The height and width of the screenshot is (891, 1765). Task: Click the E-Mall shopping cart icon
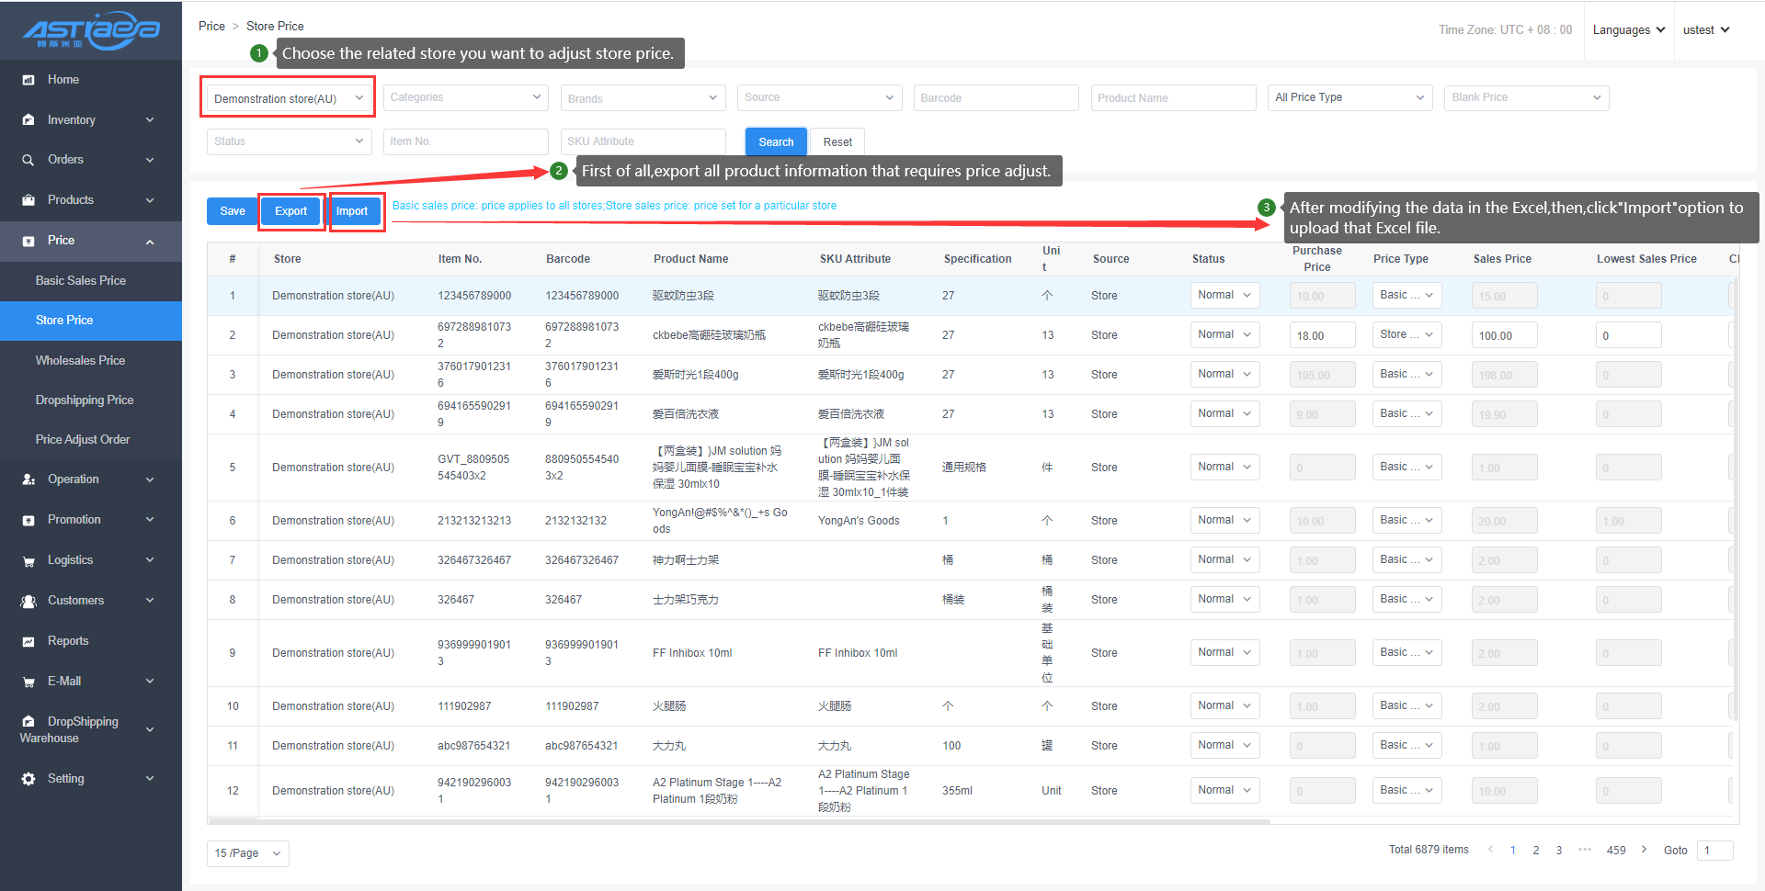click(28, 682)
